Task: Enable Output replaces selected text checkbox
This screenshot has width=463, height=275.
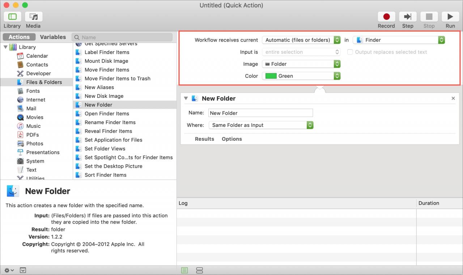Action: (x=350, y=52)
